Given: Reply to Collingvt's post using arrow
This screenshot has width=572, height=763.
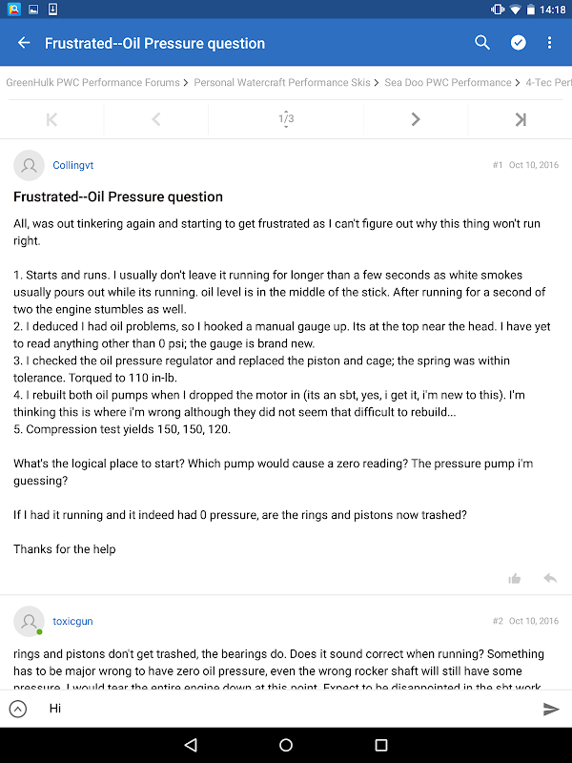Looking at the screenshot, I should point(550,578).
